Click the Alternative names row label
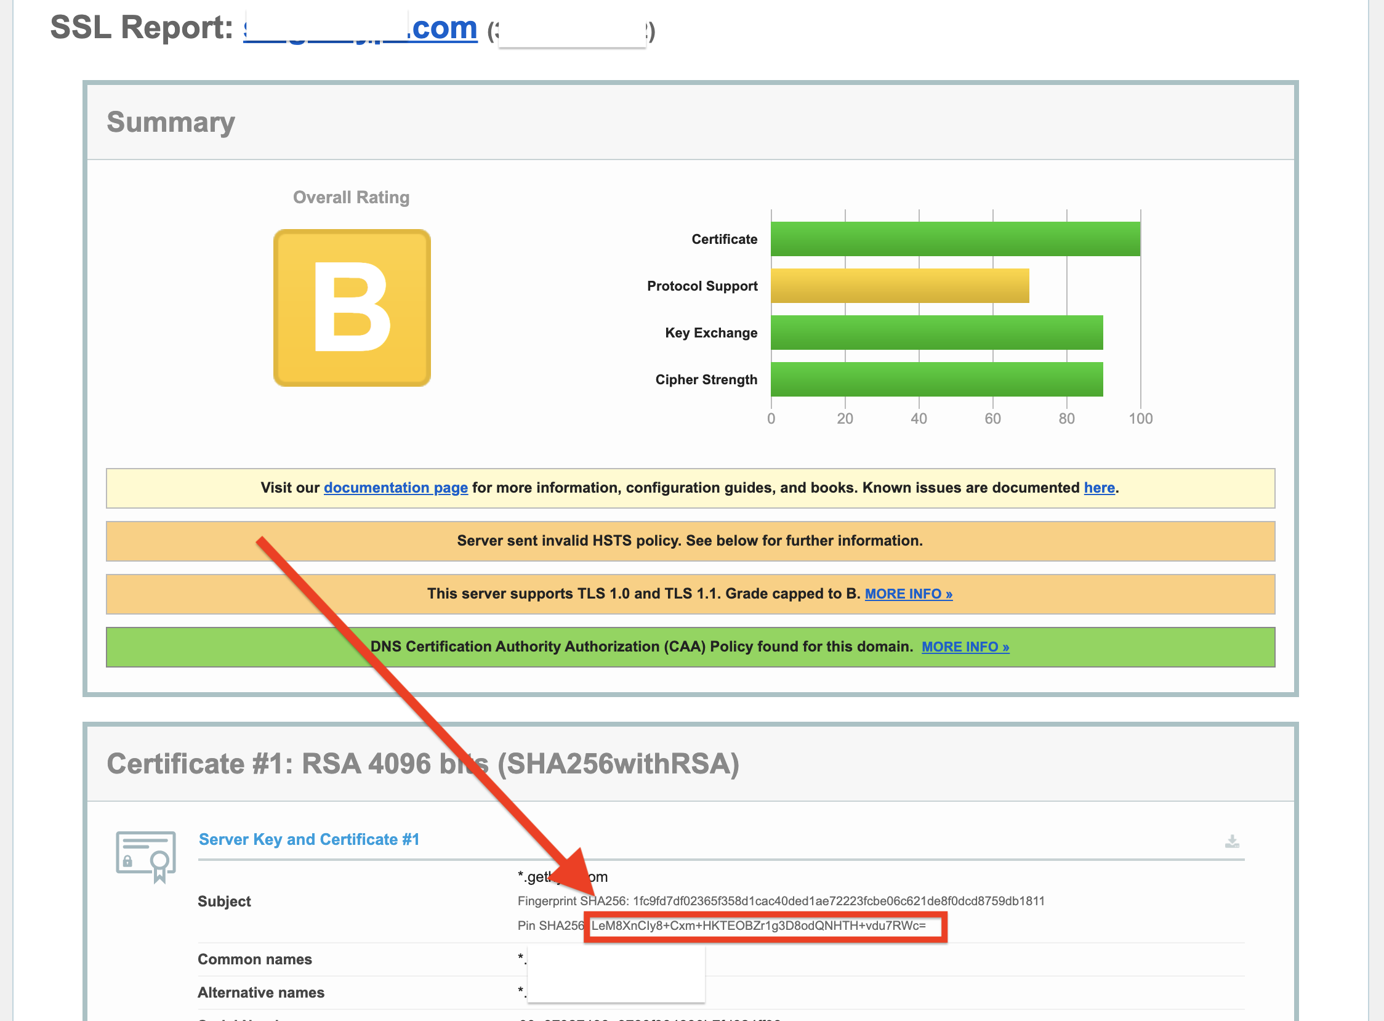 tap(261, 993)
